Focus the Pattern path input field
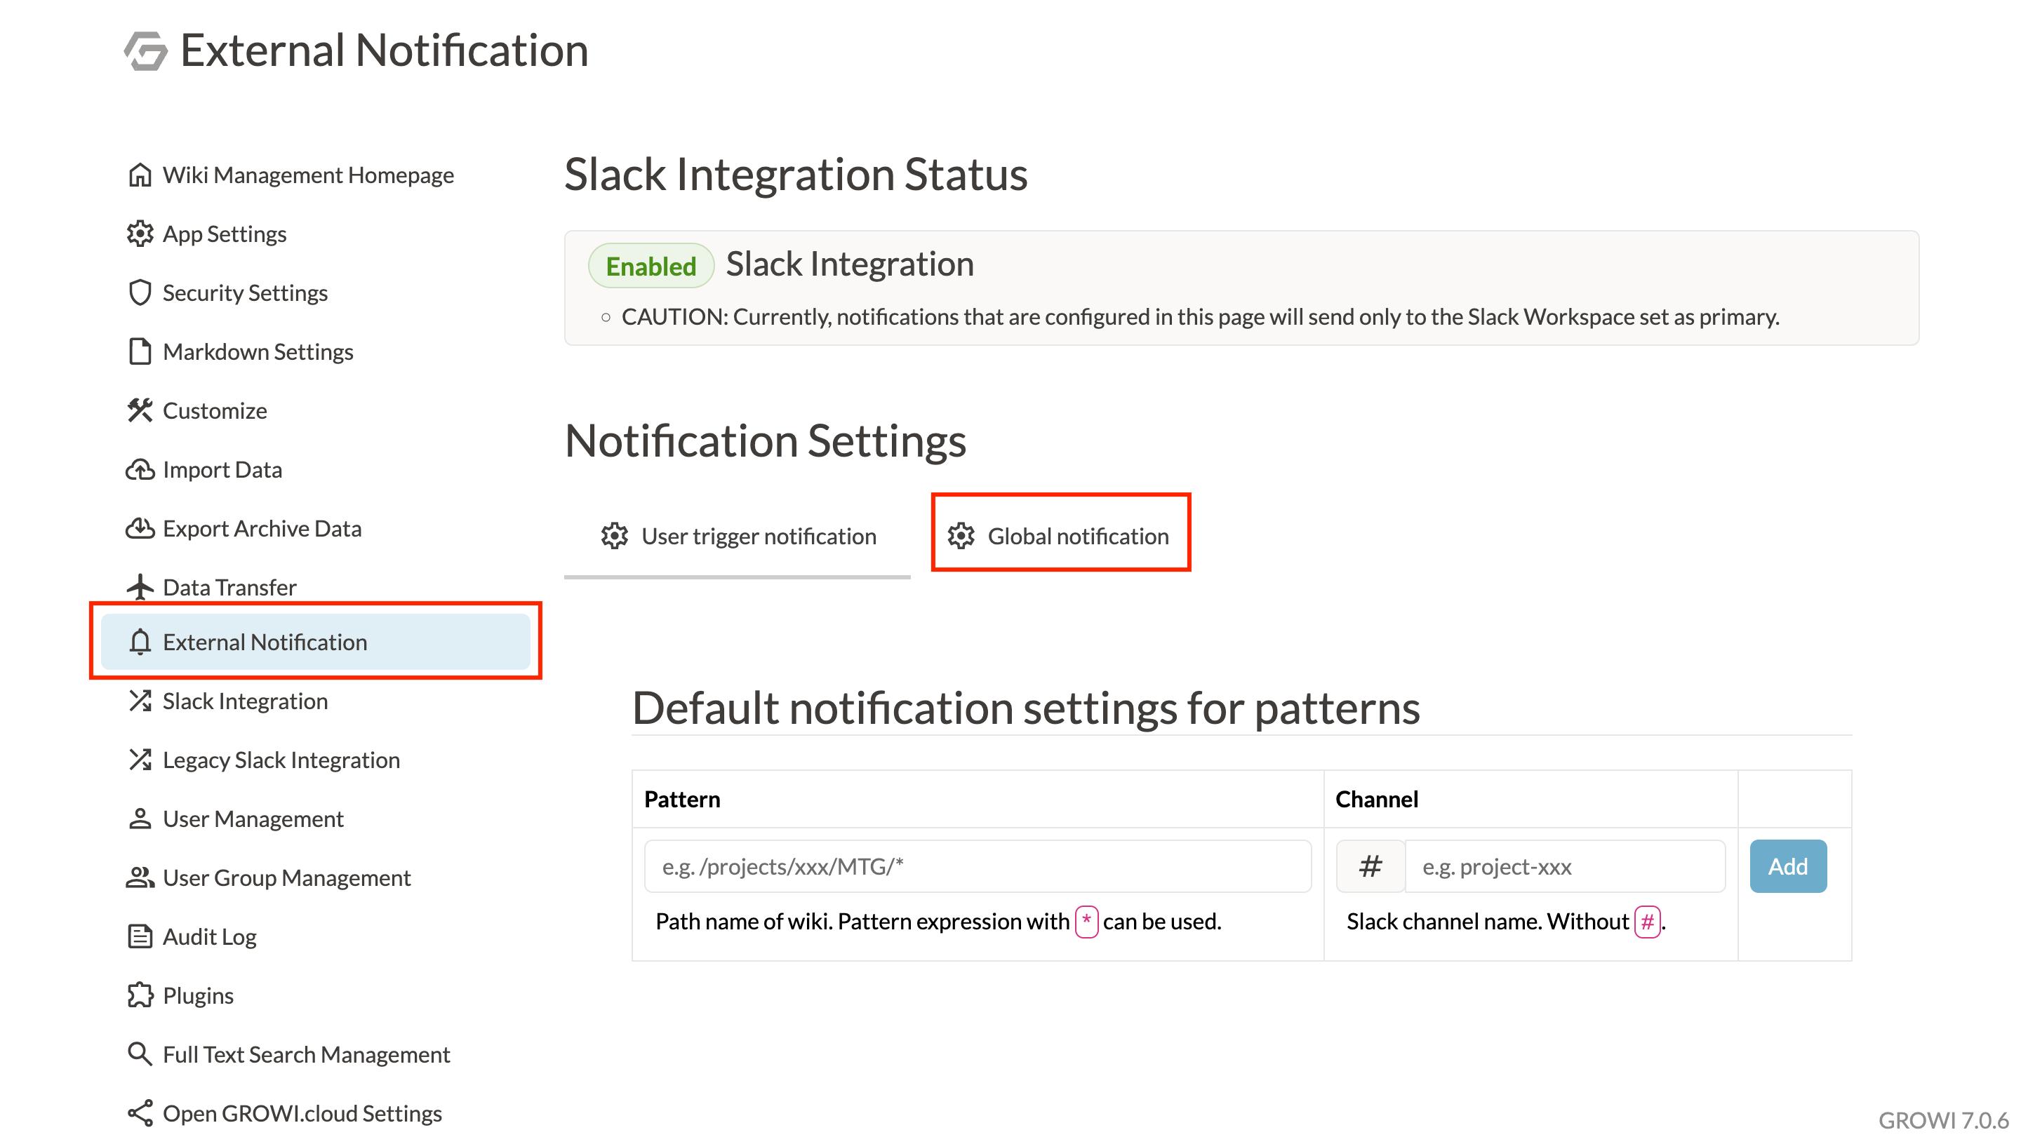Screen dimensions: 2021x1137 pos(978,866)
